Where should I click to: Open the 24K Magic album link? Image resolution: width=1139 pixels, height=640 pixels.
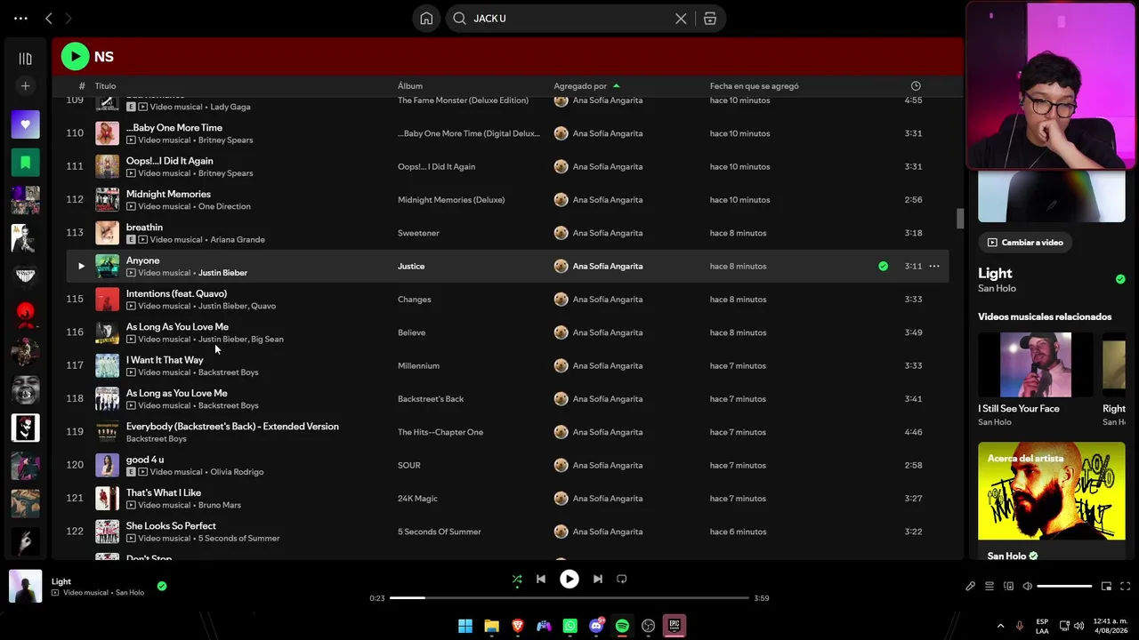(418, 499)
